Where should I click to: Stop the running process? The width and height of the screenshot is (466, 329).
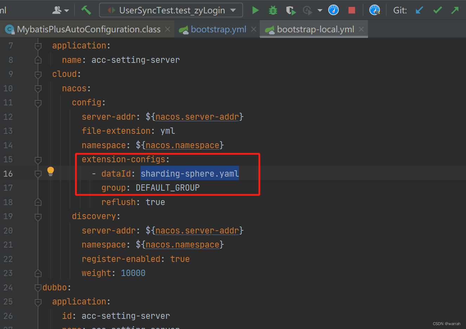pos(351,10)
